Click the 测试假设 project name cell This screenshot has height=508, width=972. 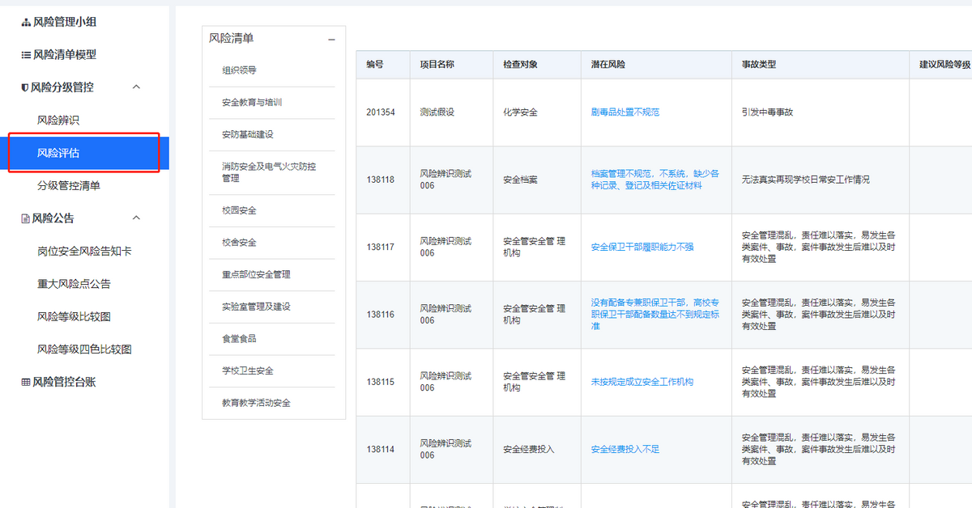(437, 112)
